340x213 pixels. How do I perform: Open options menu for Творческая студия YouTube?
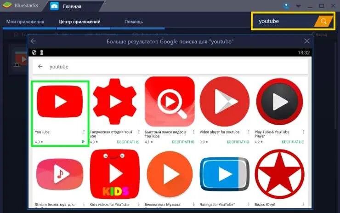click(x=139, y=132)
